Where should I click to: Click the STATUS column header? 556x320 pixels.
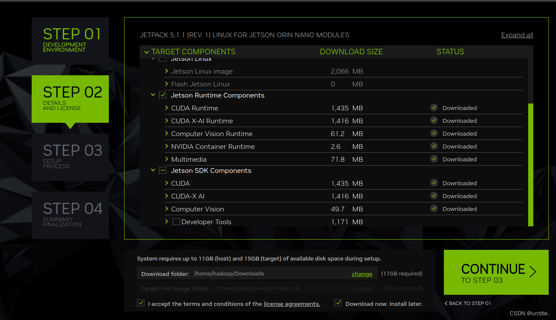click(450, 52)
